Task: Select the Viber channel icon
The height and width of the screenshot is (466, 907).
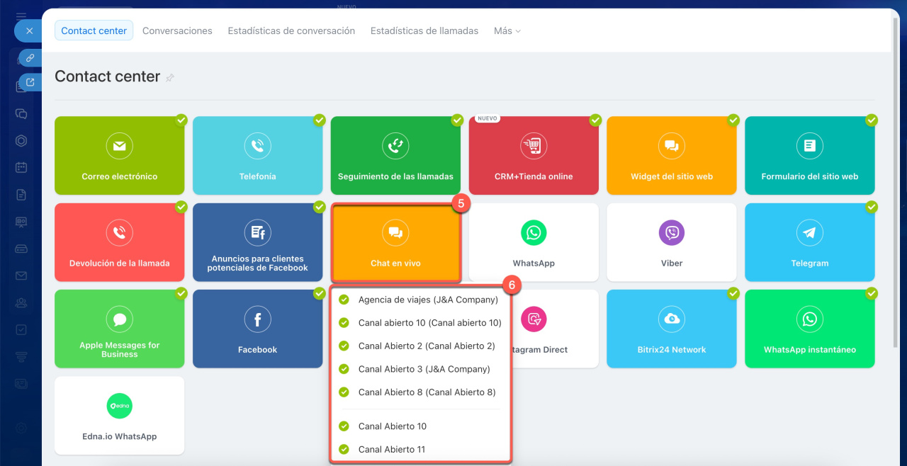Action: [x=671, y=233]
